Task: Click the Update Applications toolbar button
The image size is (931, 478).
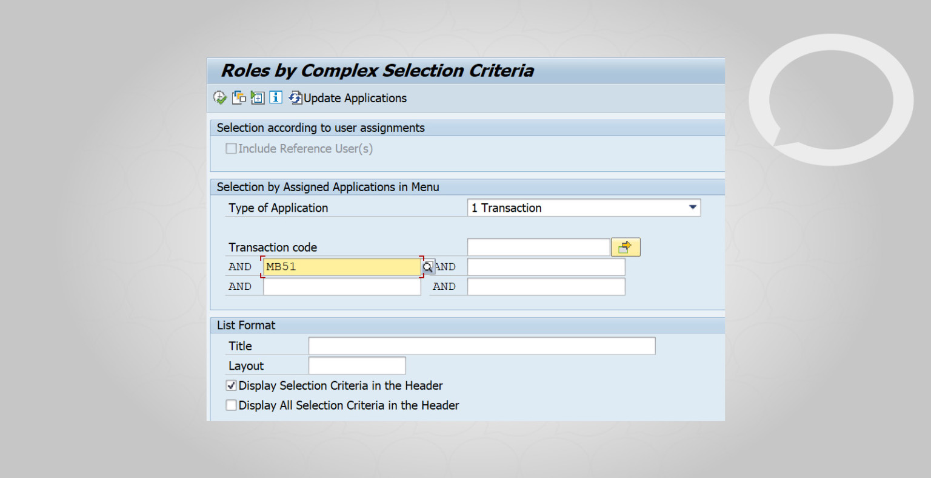Action: pos(349,97)
